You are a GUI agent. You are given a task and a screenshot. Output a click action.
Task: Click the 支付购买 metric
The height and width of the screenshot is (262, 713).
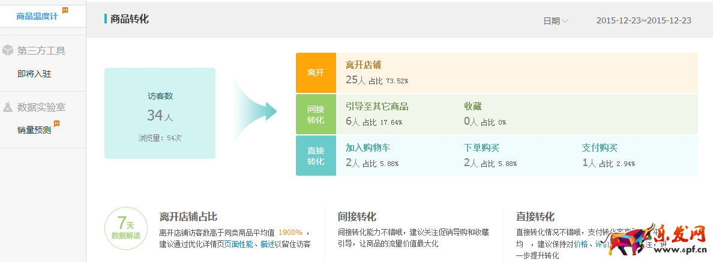pyautogui.click(x=599, y=147)
